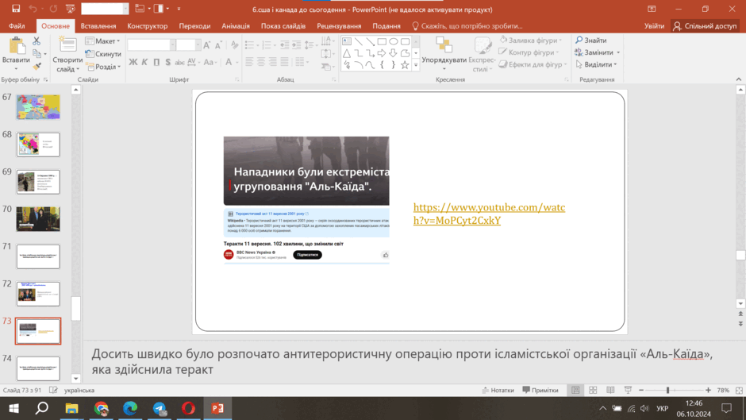Click the Спільний доступ share button
The height and width of the screenshot is (420, 746).
tap(705, 25)
